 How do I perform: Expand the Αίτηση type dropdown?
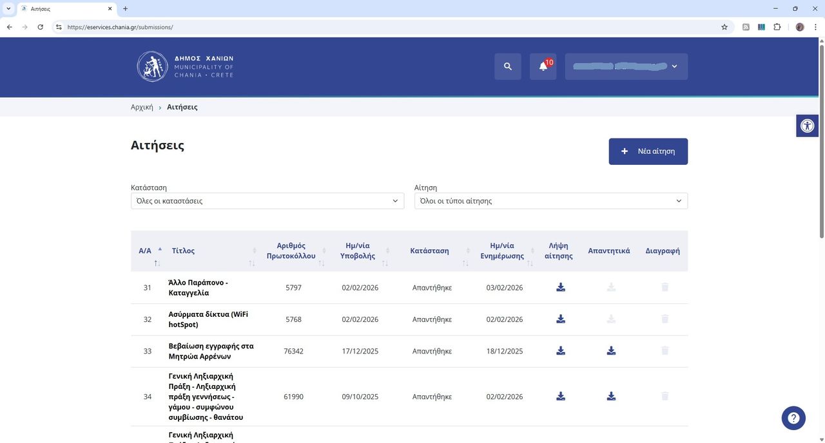[551, 201]
